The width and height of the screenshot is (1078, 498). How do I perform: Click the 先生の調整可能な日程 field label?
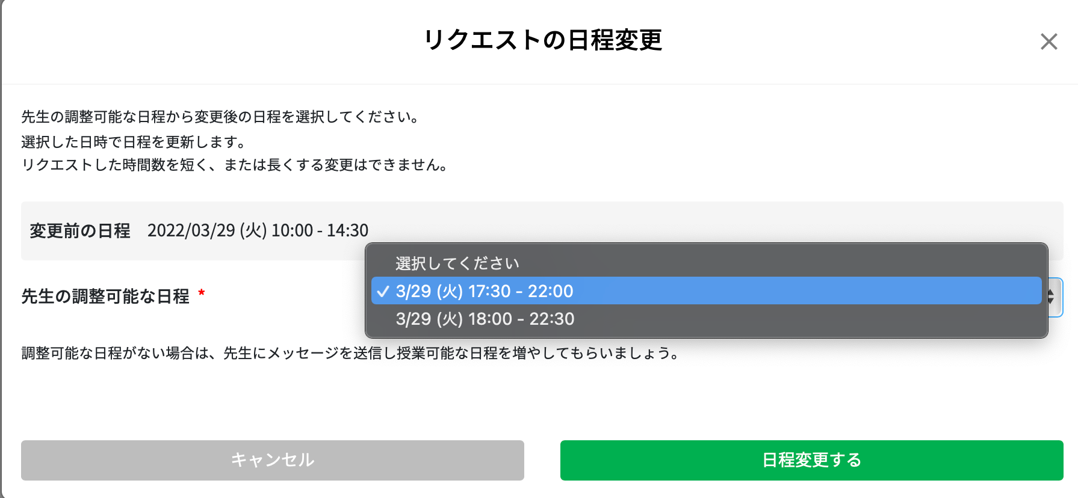point(105,297)
